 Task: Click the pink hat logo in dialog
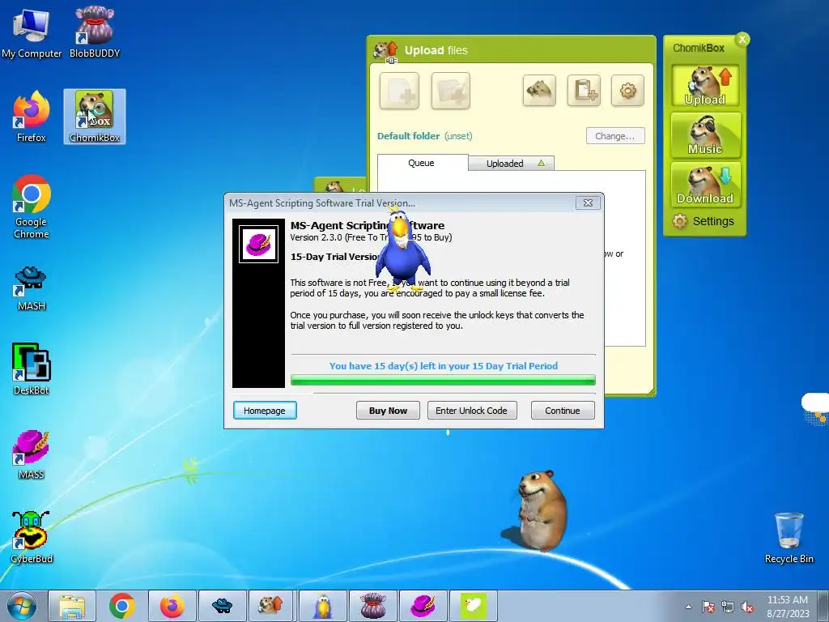(x=258, y=244)
